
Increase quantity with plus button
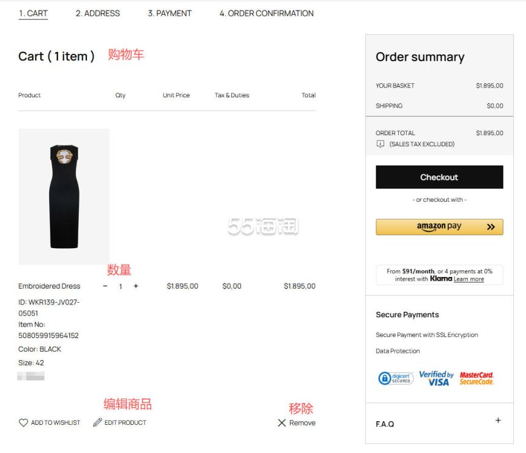click(136, 286)
